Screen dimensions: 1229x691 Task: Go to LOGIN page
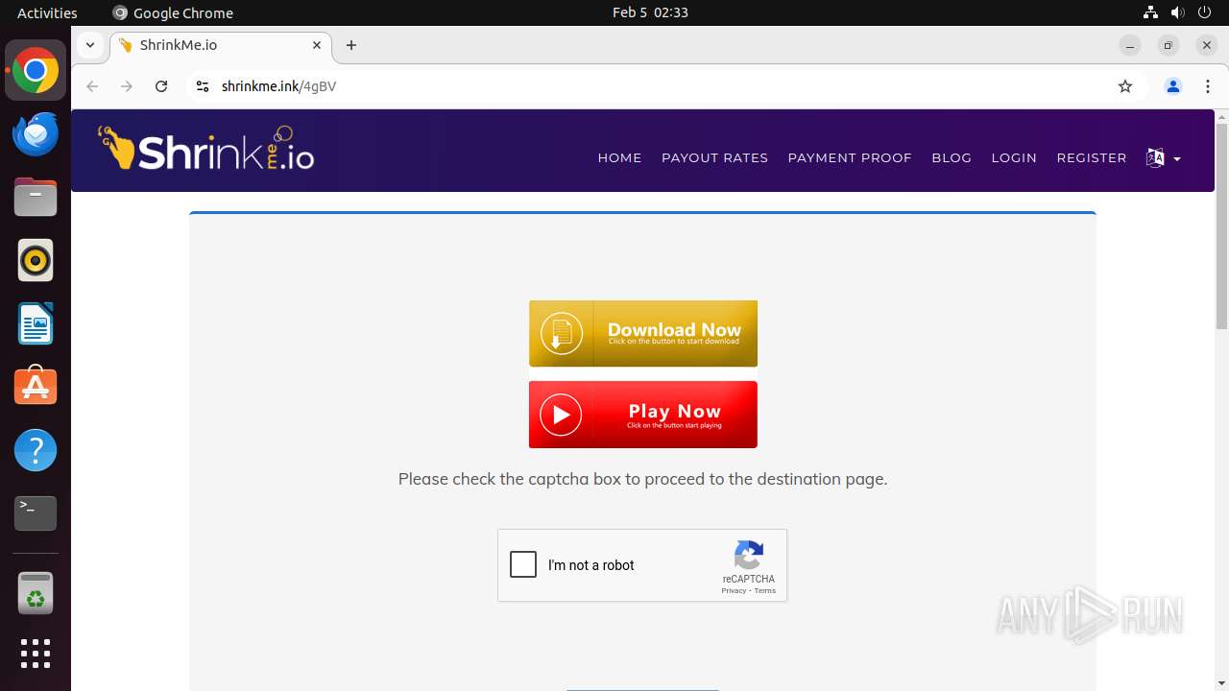click(x=1014, y=158)
